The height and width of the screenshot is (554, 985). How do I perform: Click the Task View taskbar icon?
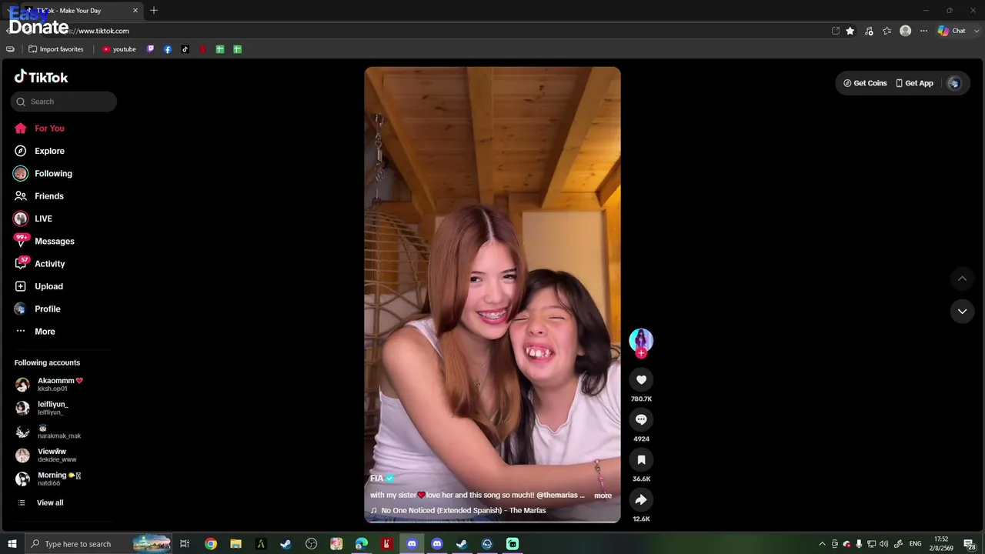tap(185, 544)
